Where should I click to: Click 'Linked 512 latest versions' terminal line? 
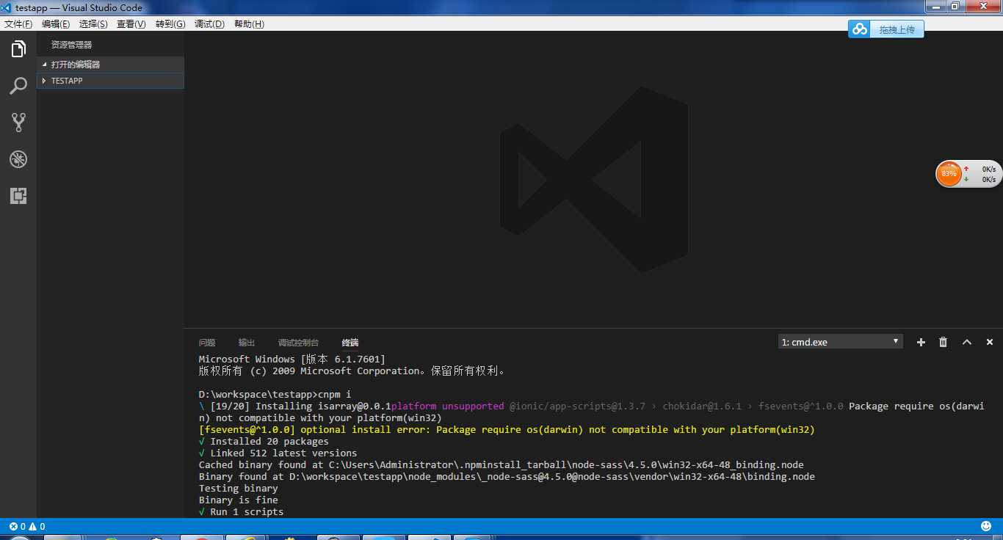coord(278,453)
